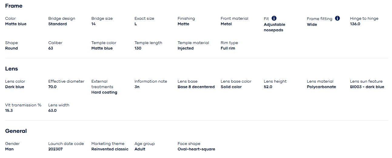
Task: Click the Frame fitting info icon
Action: [x=337, y=18]
